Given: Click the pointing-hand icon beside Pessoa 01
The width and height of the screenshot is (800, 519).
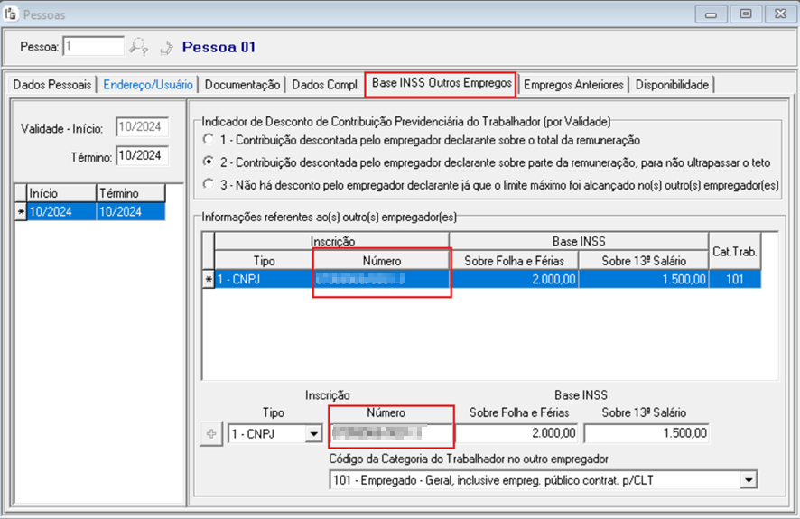Looking at the screenshot, I should coord(166,46).
